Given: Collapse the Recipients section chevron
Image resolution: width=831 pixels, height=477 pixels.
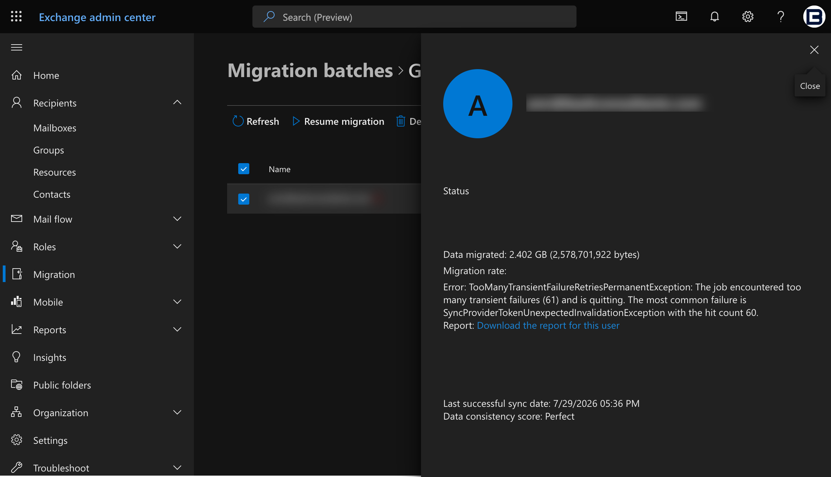Looking at the screenshot, I should 177,102.
